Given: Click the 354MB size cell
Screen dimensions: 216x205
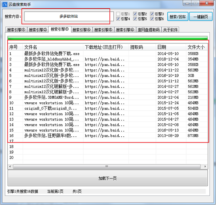Looking at the screenshot, I should coord(193,59).
